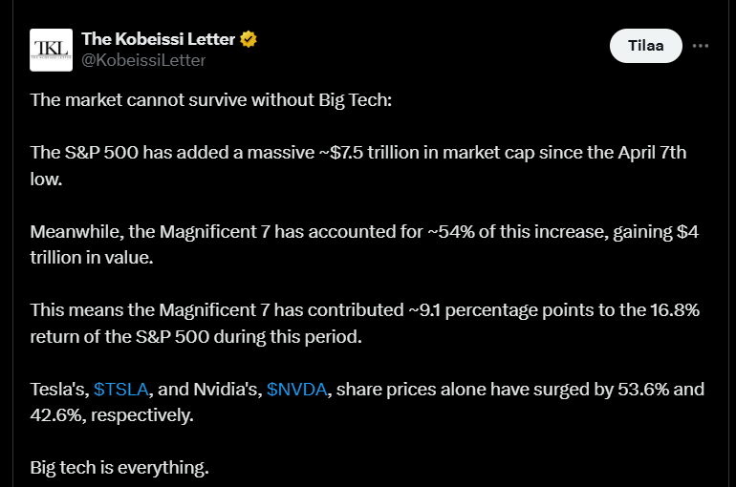Screen dimensions: 736x487
Task: Click the 'Big tech is everything.' sentence
Action: pyautogui.click(x=119, y=468)
